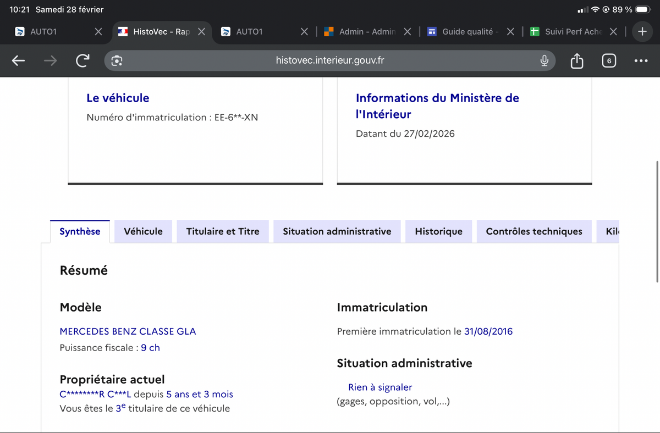
Task: Open the tab overview showing 6 tabs
Action: point(608,60)
